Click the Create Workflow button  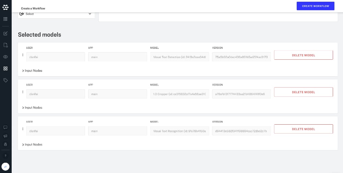pyautogui.click(x=315, y=6)
